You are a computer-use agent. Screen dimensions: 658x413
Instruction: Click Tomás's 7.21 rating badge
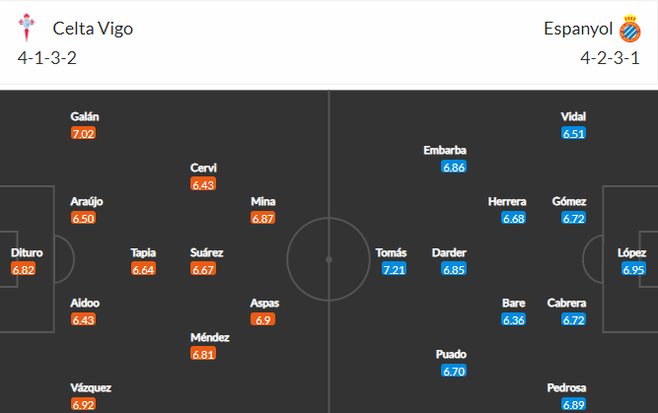tap(393, 269)
